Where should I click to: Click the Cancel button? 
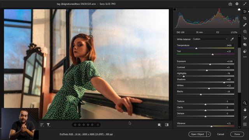coord(221,134)
